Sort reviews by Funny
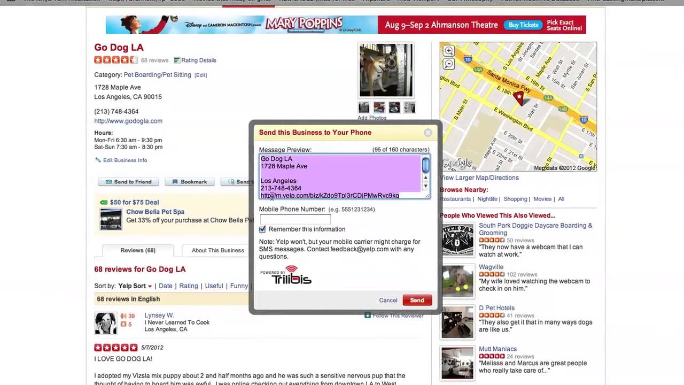Screen dimensions: 684x385 point(239,286)
